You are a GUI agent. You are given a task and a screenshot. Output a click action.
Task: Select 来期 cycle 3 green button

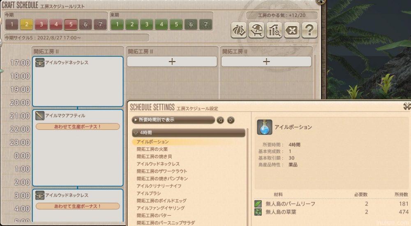[x=147, y=25]
